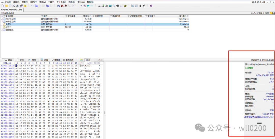Click the purple help book icon
Screen dimensions: 275x139
[x=151, y=6]
